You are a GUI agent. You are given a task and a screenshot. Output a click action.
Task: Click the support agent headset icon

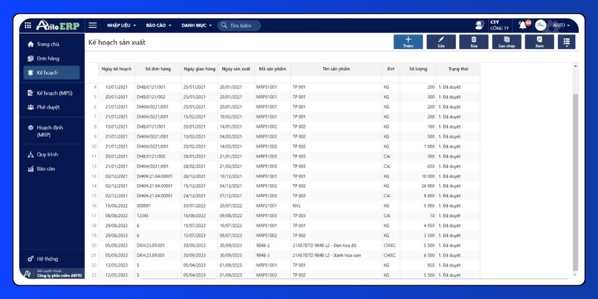pyautogui.click(x=479, y=25)
